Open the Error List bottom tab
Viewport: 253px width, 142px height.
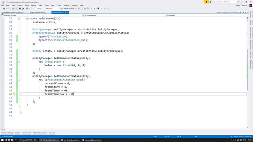click(x=52, y=133)
